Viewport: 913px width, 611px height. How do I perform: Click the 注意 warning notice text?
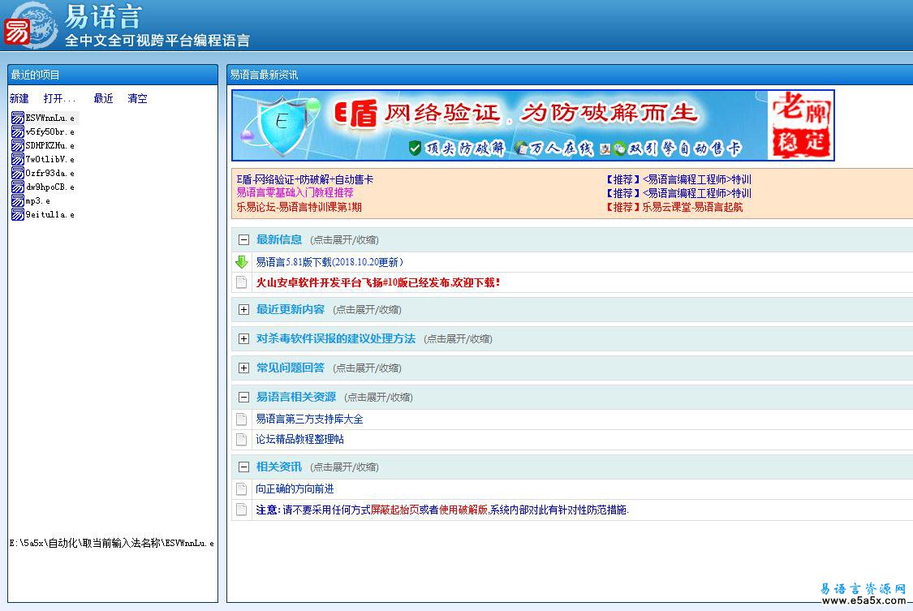(442, 510)
